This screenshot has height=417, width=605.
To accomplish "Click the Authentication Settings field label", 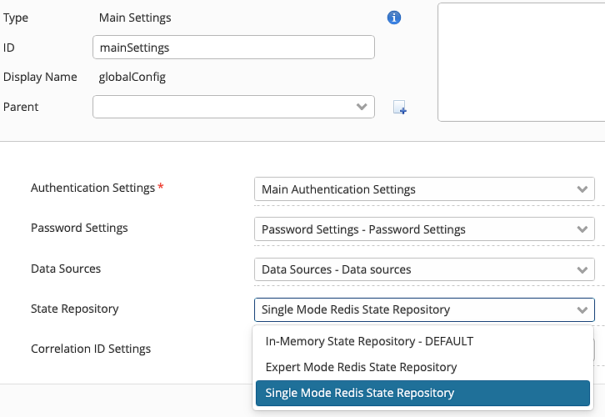I will [x=92, y=188].
